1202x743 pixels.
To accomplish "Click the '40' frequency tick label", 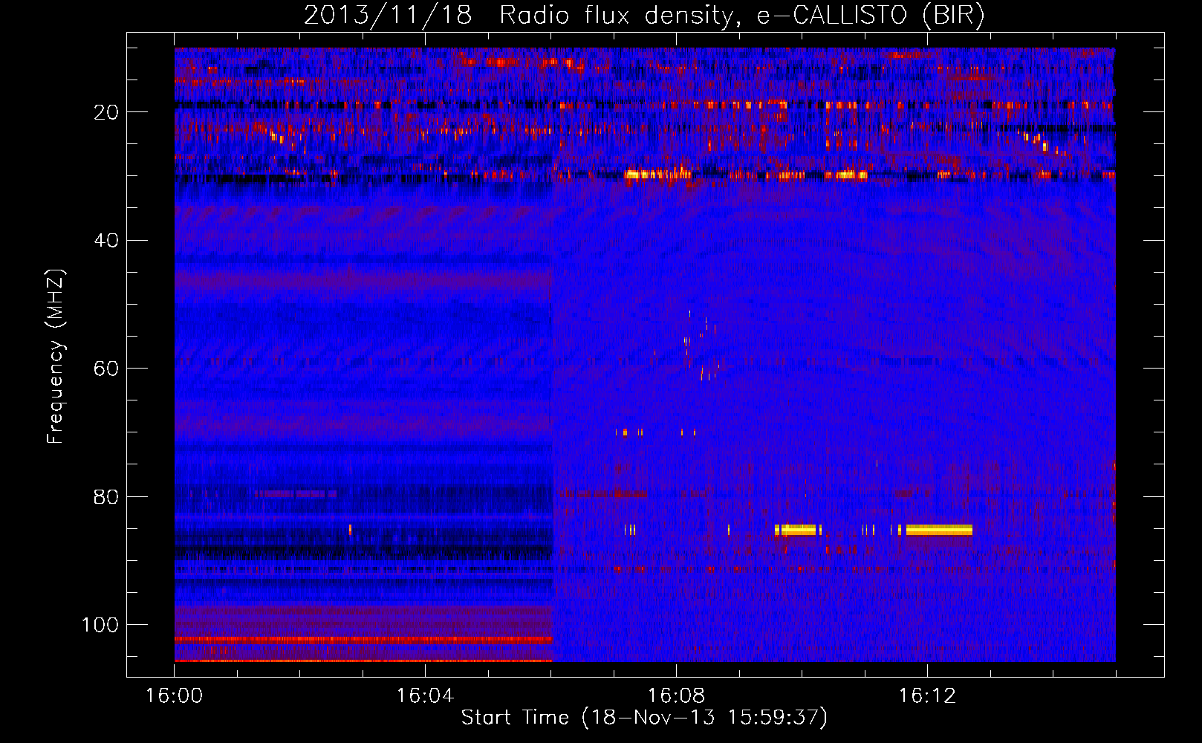I will pyautogui.click(x=106, y=241).
